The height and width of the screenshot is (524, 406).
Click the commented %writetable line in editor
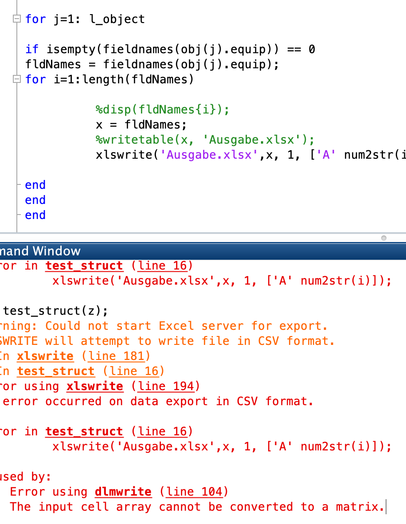click(205, 140)
